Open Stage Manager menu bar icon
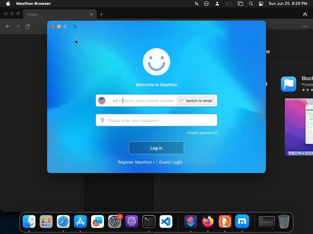Screen dimensions: 313x234 229,4
